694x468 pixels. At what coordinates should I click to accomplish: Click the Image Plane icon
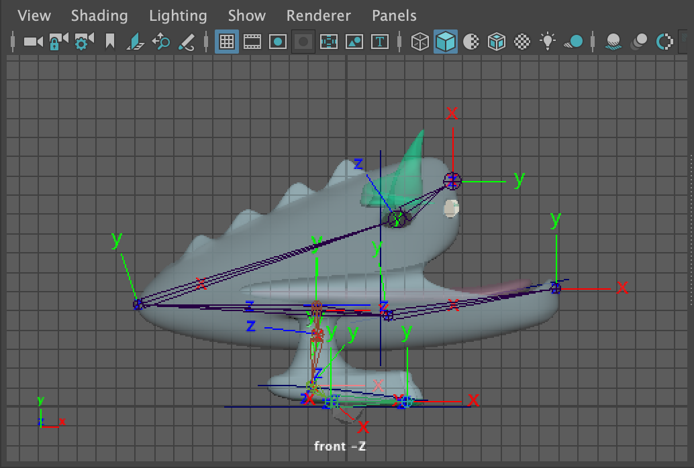pos(136,42)
